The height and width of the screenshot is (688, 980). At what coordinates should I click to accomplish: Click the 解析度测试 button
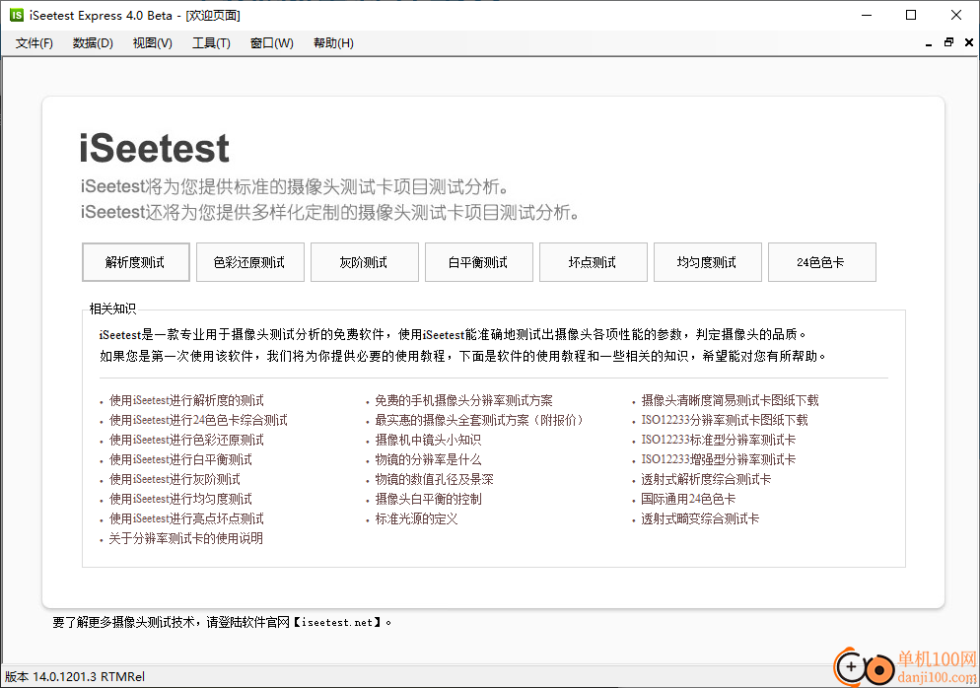coord(136,262)
